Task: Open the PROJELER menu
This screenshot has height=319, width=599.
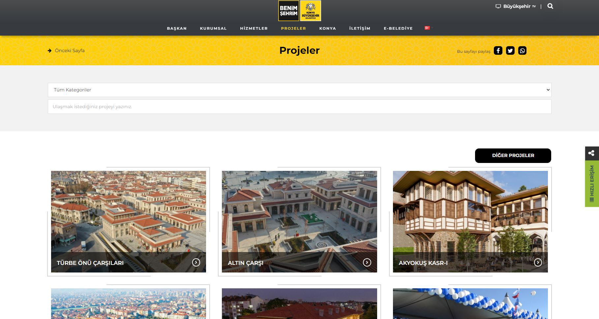Action: pos(293,28)
